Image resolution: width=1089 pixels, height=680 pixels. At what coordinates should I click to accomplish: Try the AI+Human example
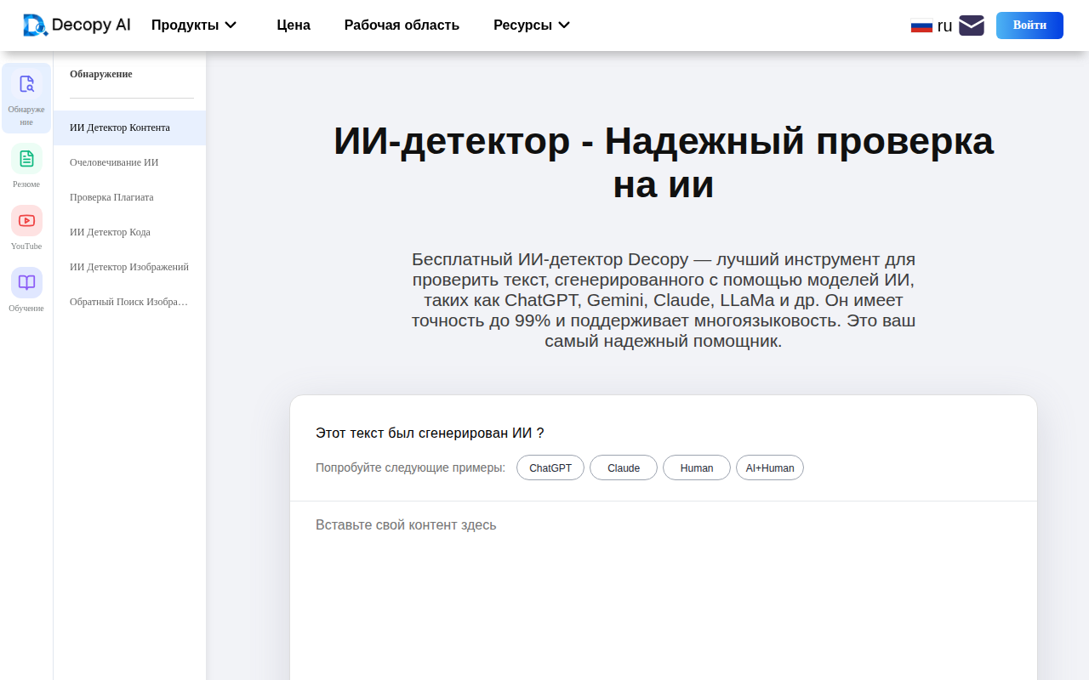point(770,467)
